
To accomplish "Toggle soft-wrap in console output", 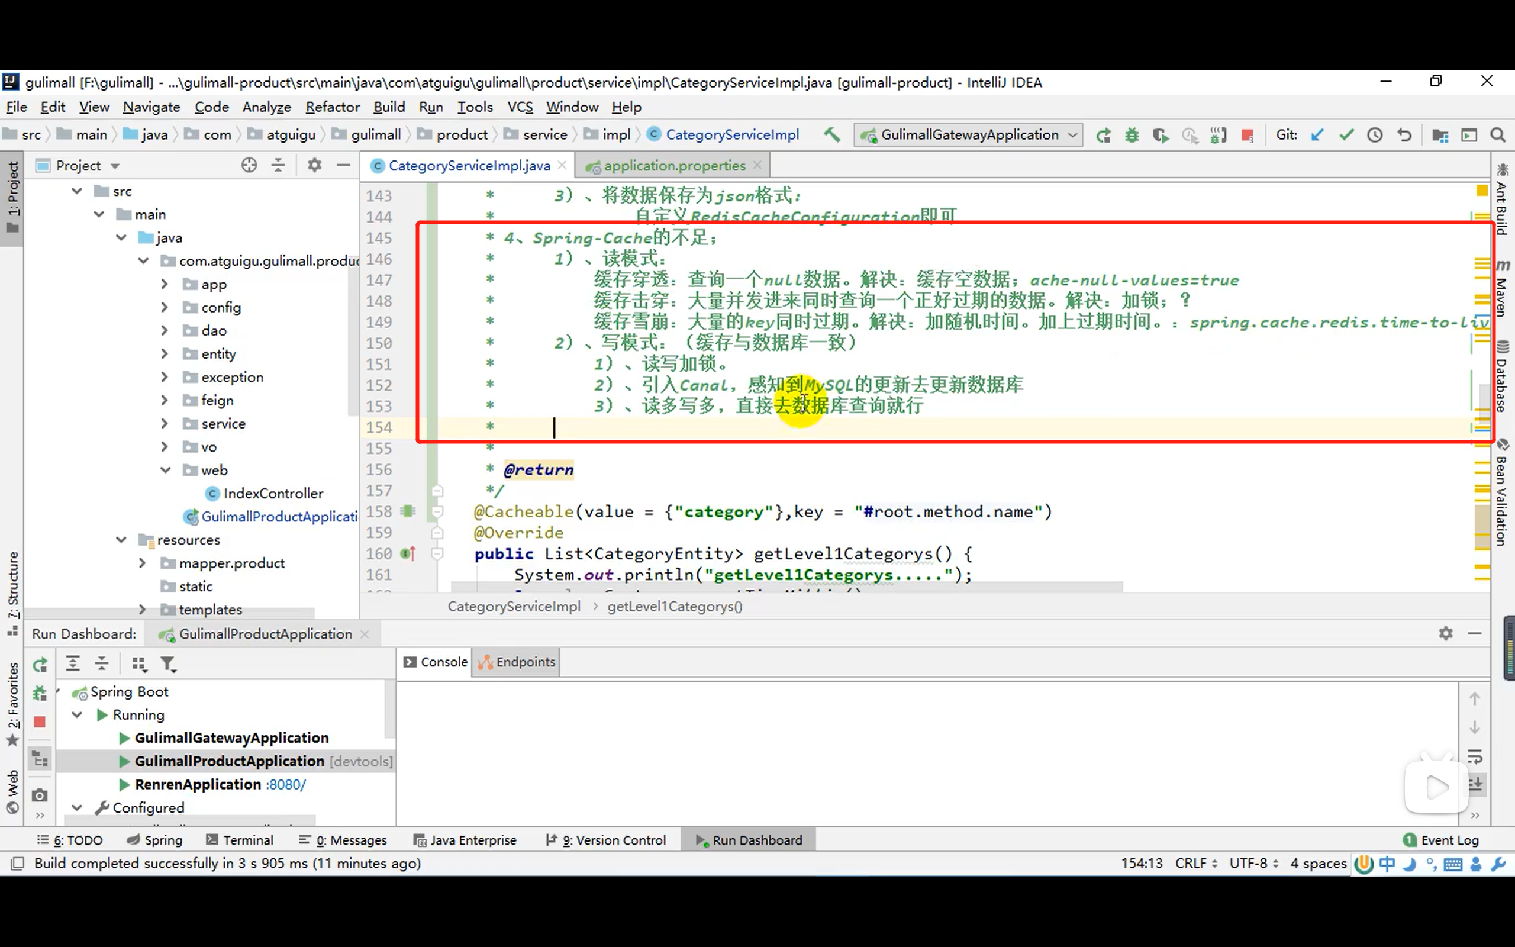I will [1475, 756].
